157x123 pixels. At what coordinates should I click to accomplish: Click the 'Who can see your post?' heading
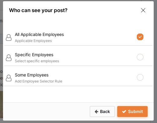pos(38,10)
